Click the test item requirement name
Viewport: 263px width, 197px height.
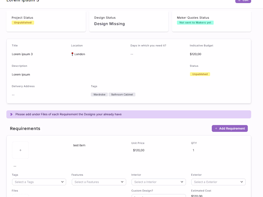pyautogui.click(x=79, y=145)
